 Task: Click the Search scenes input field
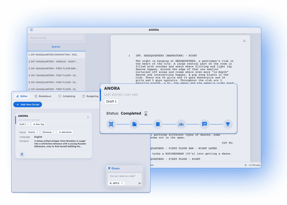56,38
